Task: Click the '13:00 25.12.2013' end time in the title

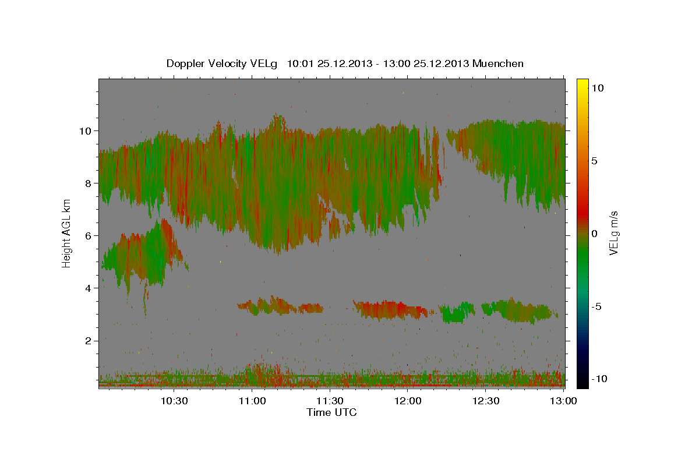Action: pyautogui.click(x=425, y=63)
